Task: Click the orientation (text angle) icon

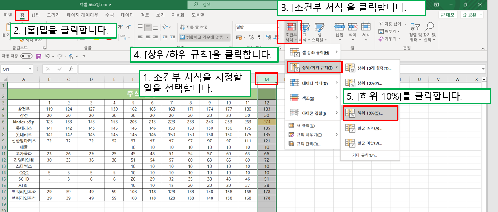Action: coord(166,27)
